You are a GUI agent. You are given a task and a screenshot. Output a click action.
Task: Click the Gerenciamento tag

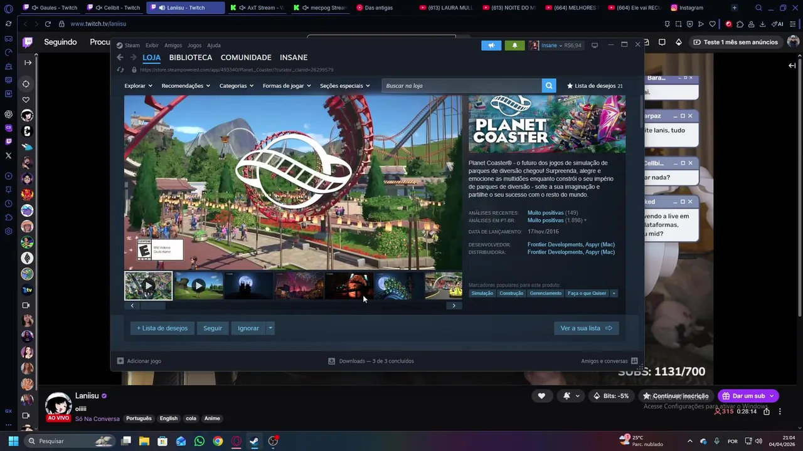point(545,293)
